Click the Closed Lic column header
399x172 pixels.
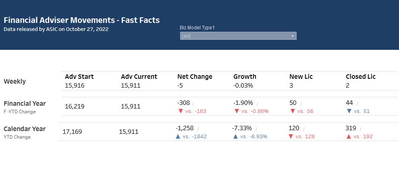click(360, 77)
